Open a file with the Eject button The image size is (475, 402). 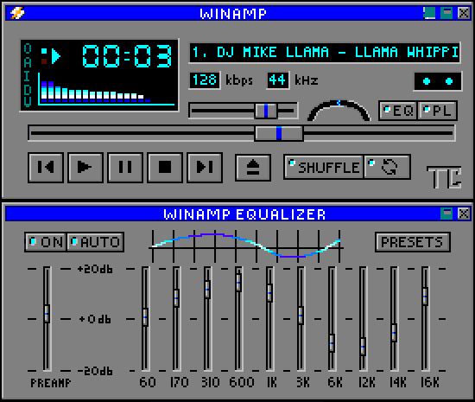(x=253, y=168)
